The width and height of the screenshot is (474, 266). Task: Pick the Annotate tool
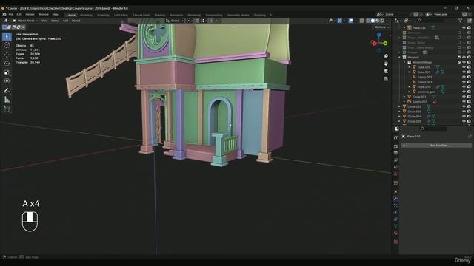click(7, 91)
